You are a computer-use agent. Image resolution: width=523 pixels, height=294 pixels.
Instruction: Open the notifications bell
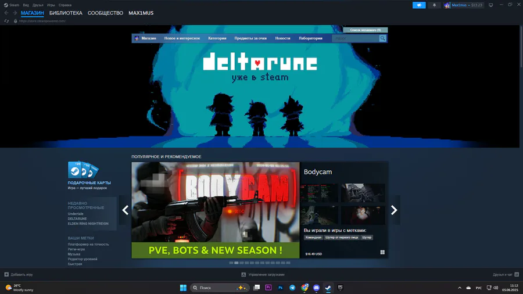click(434, 5)
